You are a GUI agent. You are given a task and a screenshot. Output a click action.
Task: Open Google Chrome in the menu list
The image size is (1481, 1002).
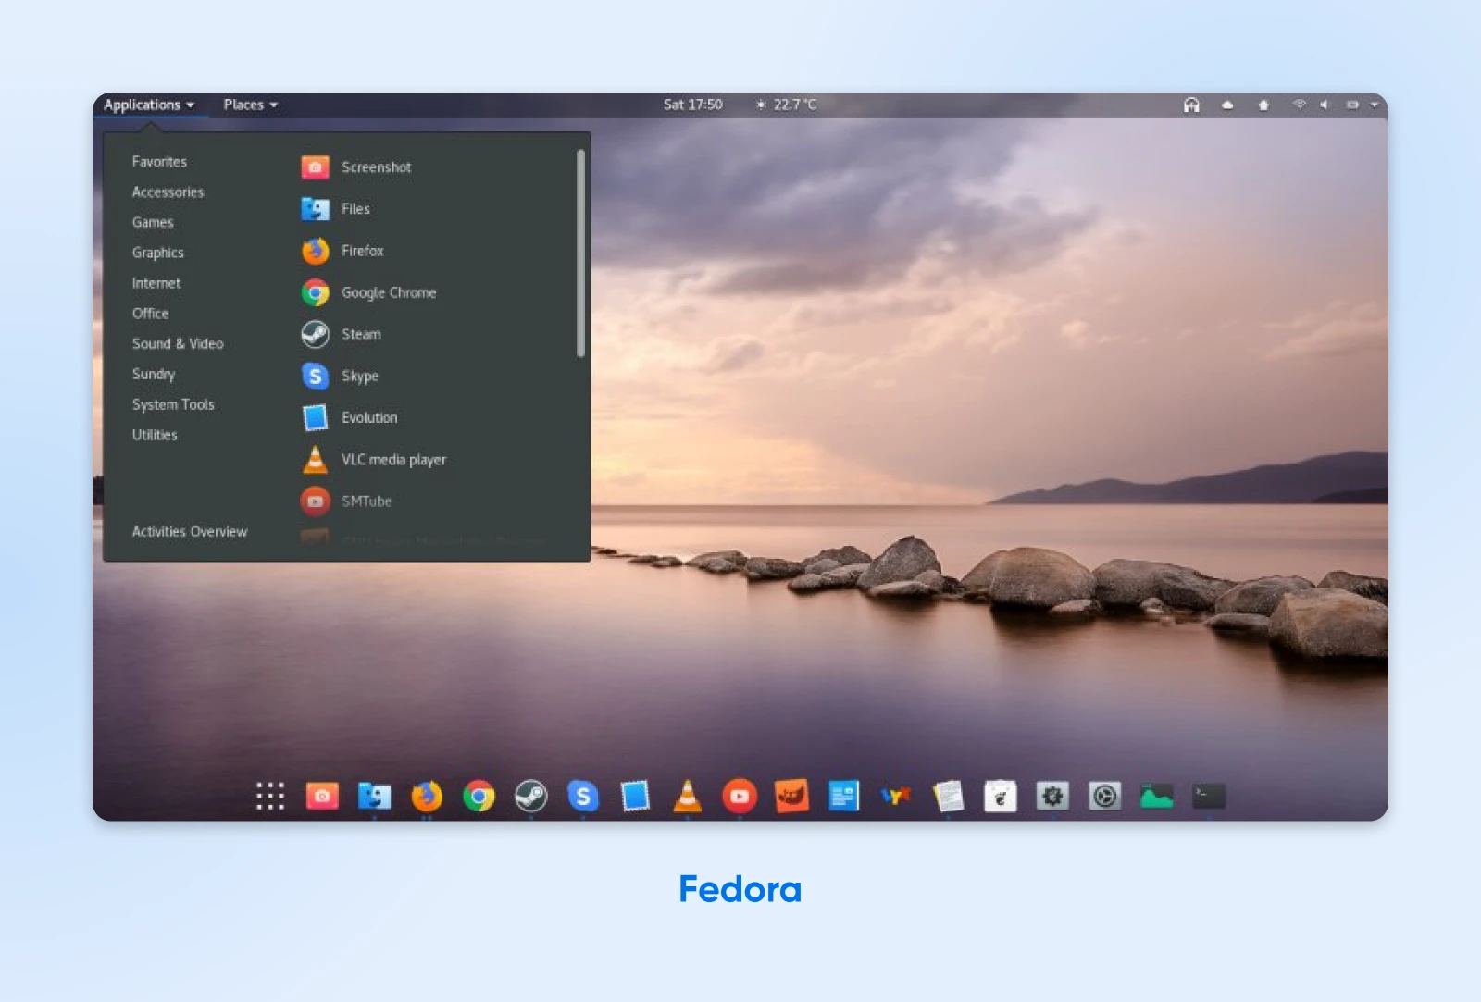coord(368,292)
